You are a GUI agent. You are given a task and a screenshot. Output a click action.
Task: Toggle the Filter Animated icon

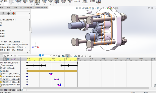pyautogui.click(x=8, y=59)
